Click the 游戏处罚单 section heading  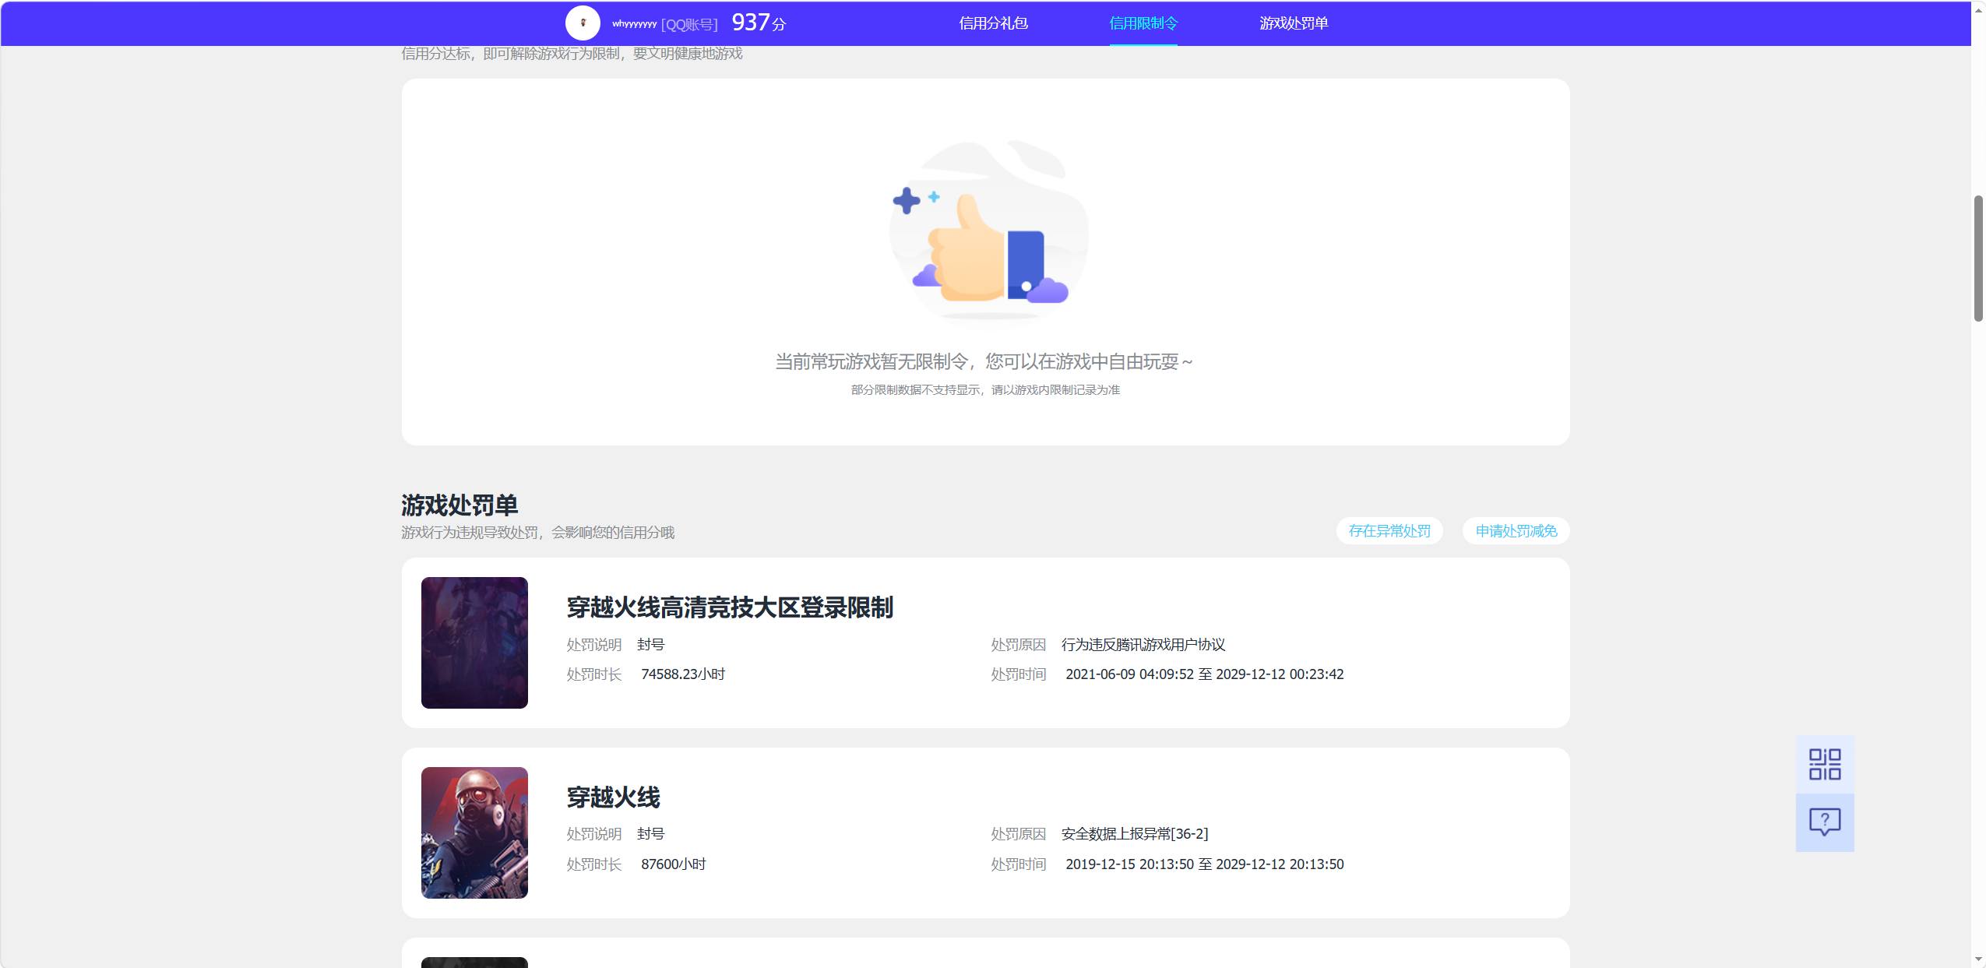click(460, 505)
